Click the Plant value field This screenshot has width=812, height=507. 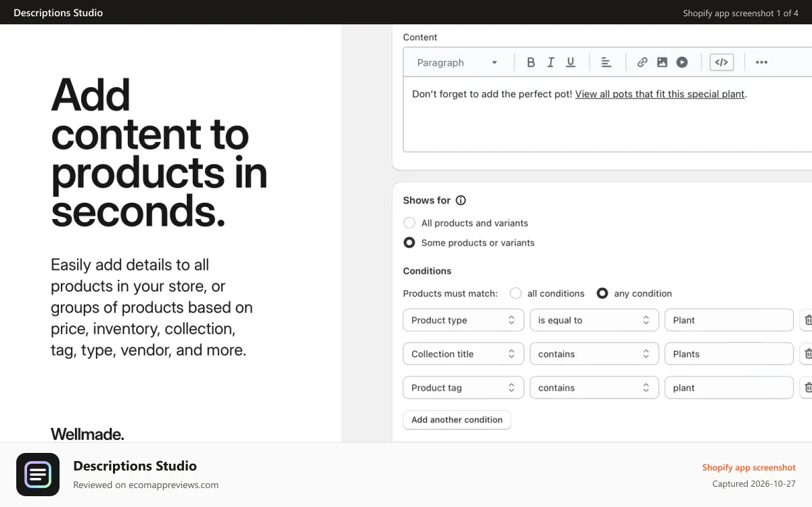729,320
